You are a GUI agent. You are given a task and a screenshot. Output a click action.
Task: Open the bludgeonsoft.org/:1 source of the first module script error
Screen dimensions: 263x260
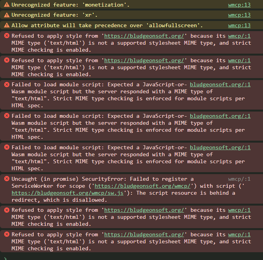point(220,84)
